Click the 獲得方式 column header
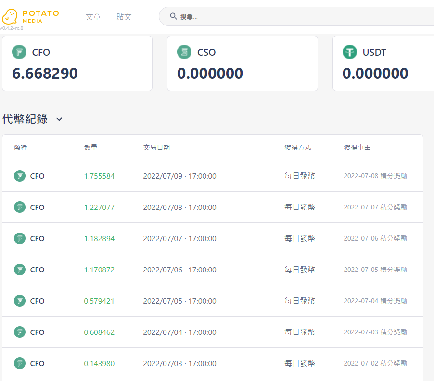This screenshot has width=434, height=381. point(298,147)
